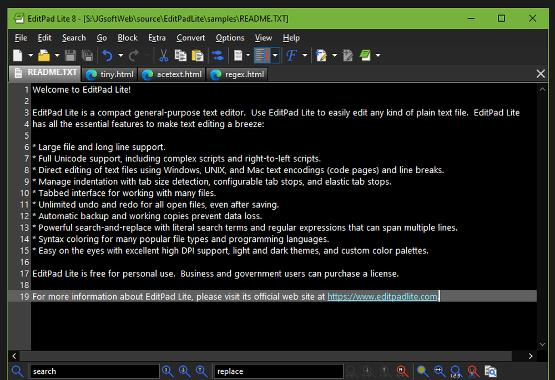This screenshot has width=555, height=380.
Task: Expand the Open file dropdown arrow
Action: point(57,55)
